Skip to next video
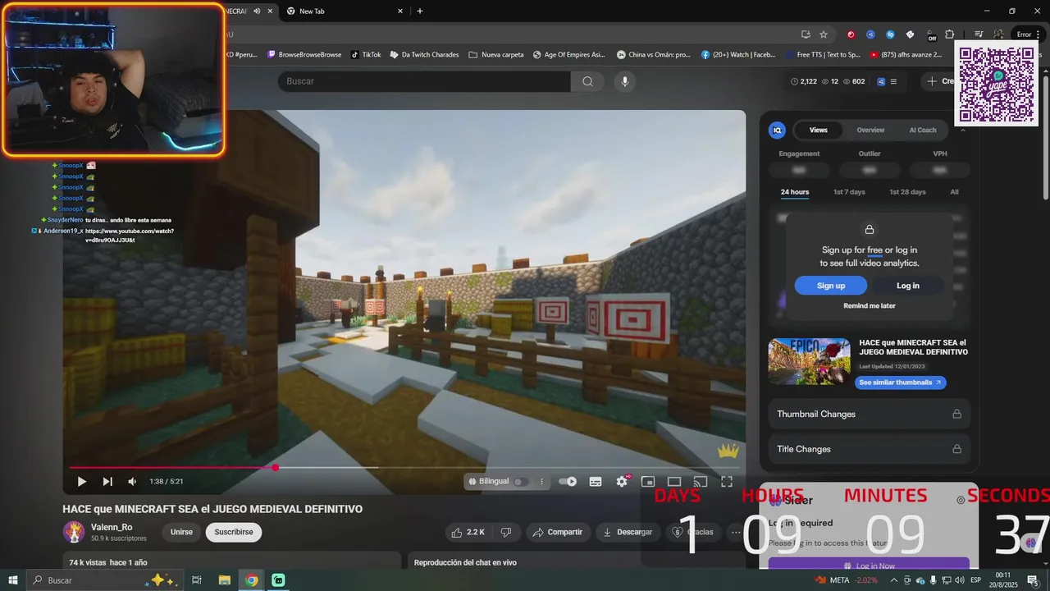This screenshot has width=1050, height=591. coord(107,482)
